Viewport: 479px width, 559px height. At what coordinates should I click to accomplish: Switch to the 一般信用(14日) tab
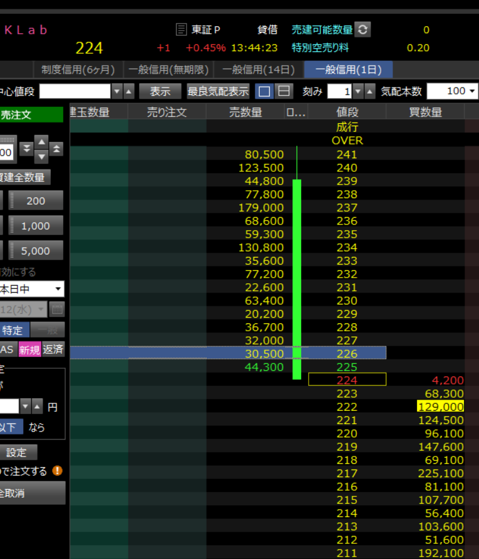tap(258, 69)
